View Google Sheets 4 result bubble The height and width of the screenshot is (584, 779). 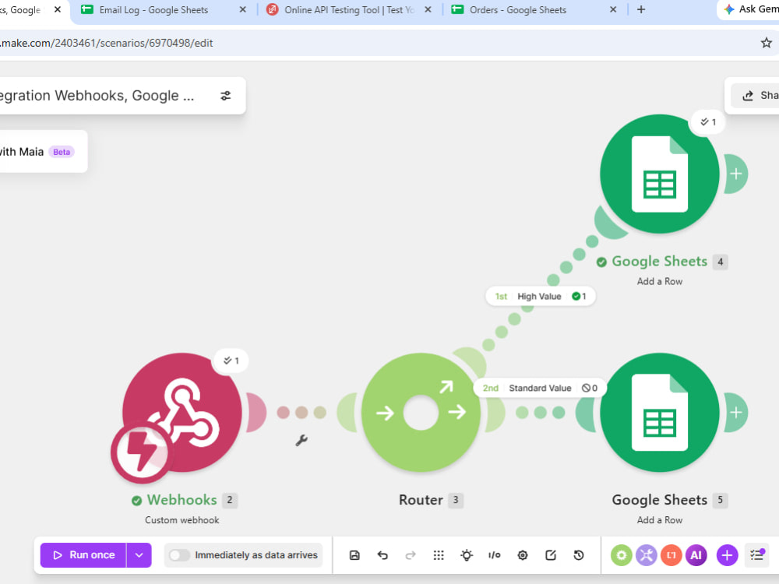708,122
